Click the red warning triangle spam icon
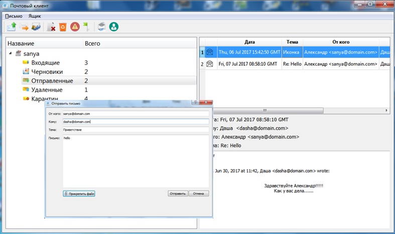This screenshot has height=234, width=395. click(75, 27)
